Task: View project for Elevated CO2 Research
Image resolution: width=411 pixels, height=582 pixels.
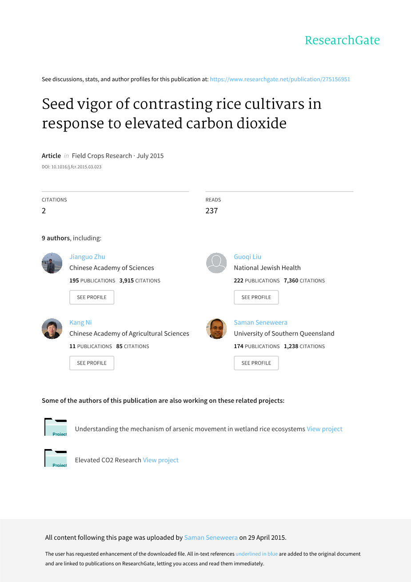Action: point(160,460)
